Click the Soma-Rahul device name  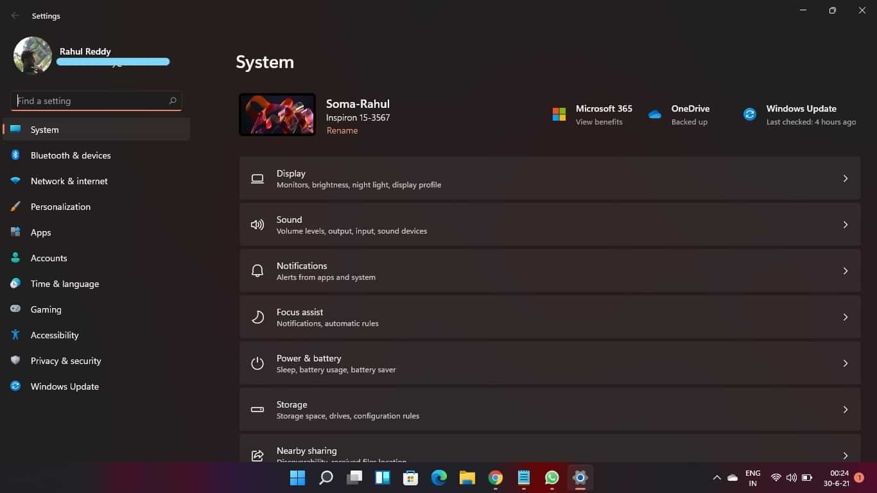coord(358,104)
